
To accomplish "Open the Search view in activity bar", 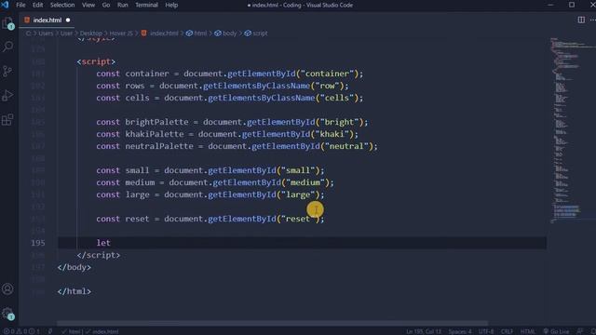I will tap(8, 47).
